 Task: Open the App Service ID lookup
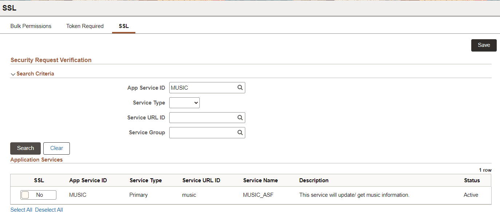240,87
